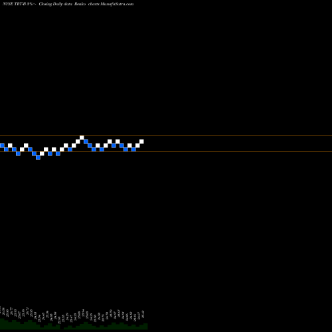Click the tallest green volume bar at far left
The image size is (332, 332).
point(2,324)
